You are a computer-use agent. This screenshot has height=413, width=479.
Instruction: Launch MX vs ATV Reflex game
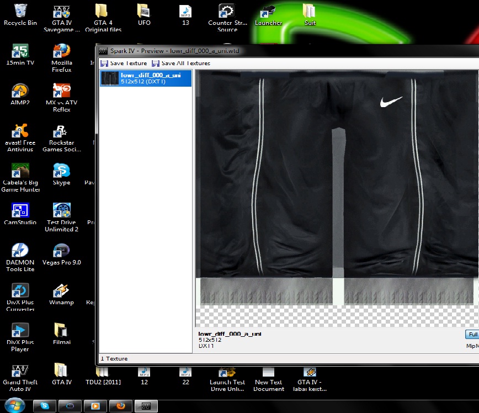point(62,98)
